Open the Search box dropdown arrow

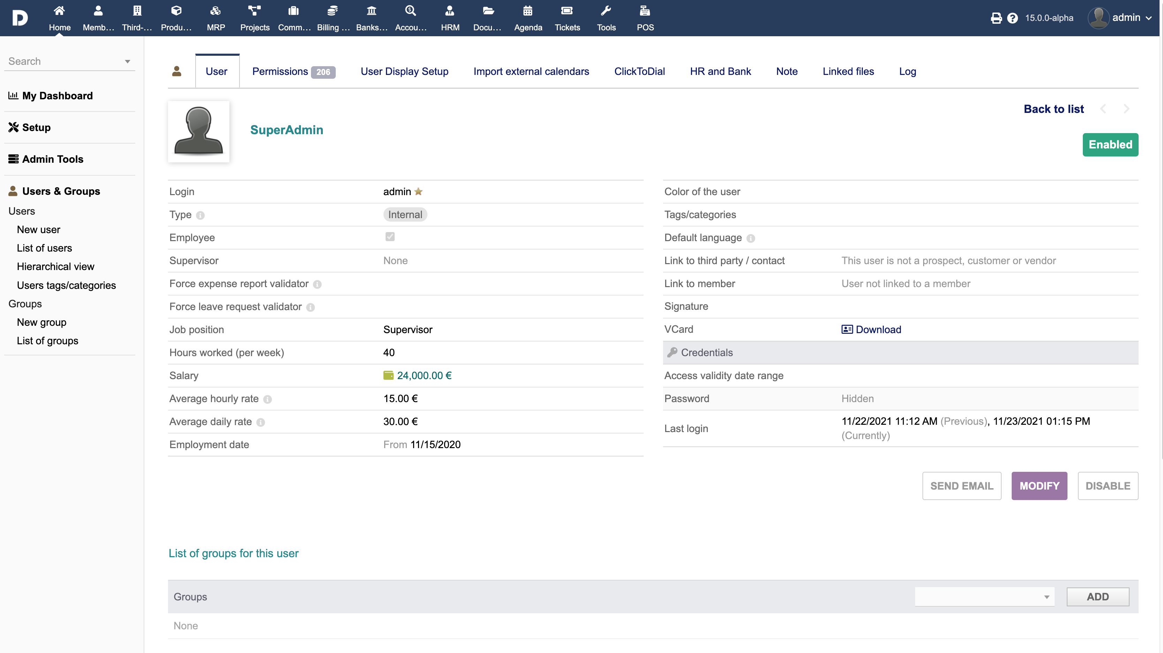pos(127,62)
